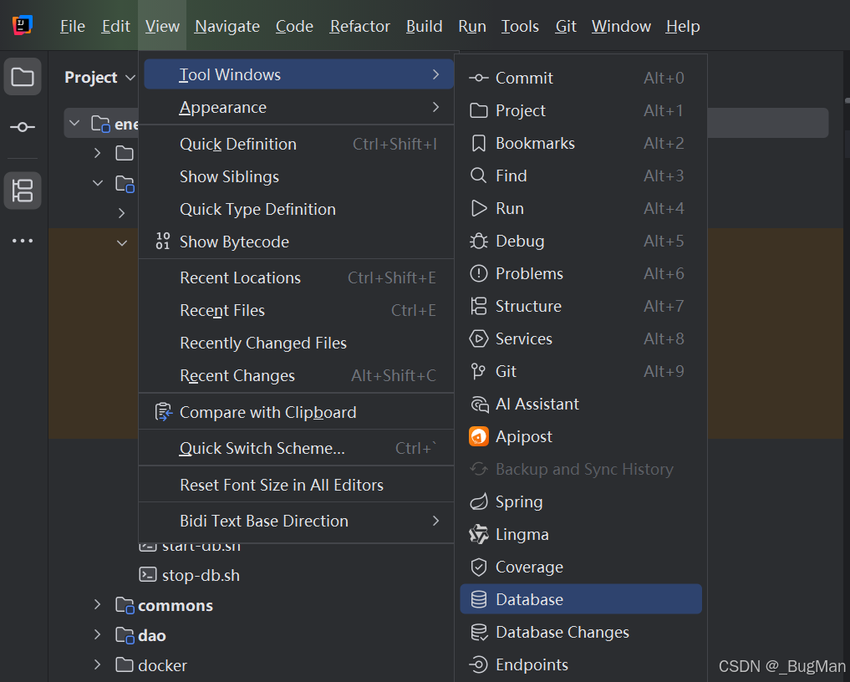Viewport: 850px width, 682px height.
Task: Open the Navigate menu
Action: click(x=227, y=26)
